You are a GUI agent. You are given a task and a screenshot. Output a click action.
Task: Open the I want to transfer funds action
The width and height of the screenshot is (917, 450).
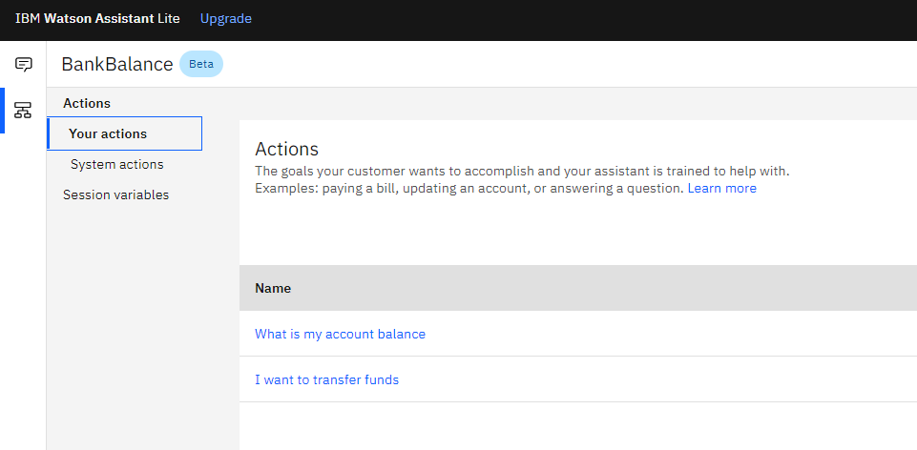[327, 379]
